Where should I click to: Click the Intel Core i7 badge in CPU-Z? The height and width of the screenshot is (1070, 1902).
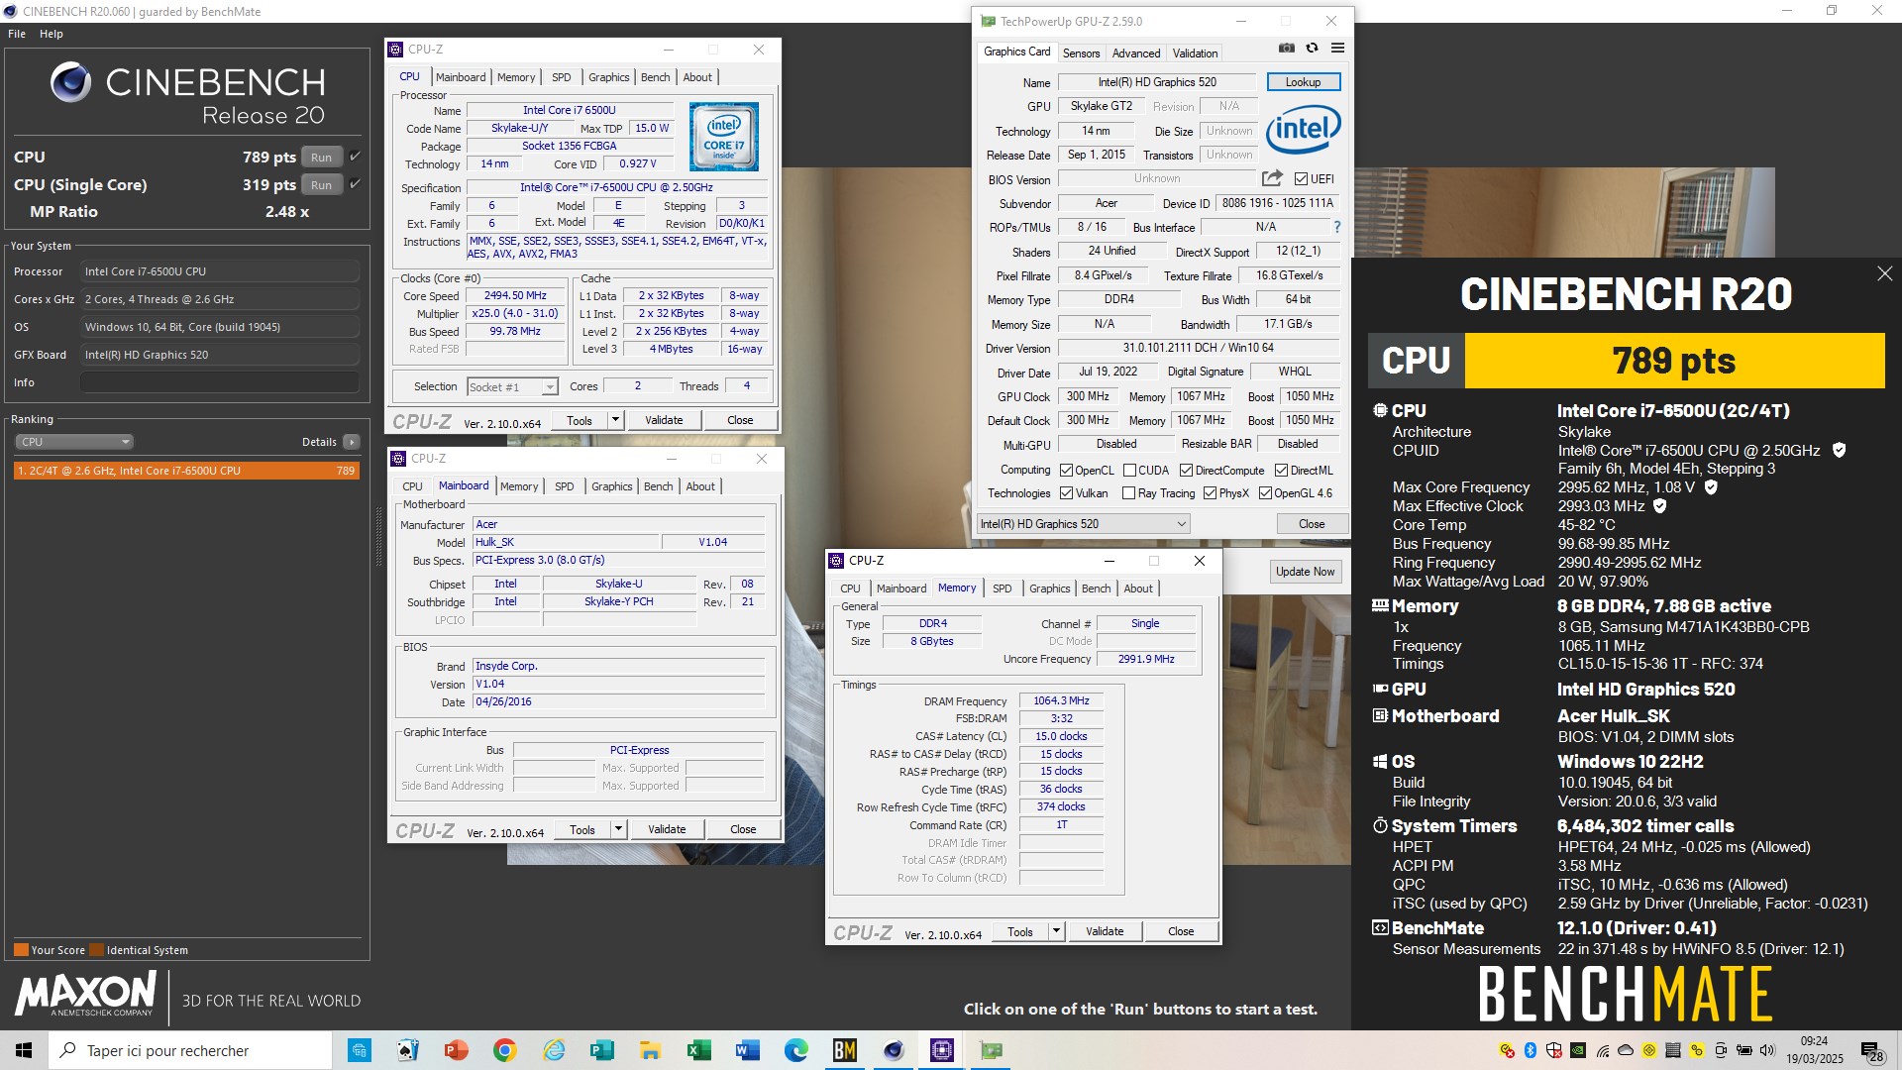click(x=724, y=137)
